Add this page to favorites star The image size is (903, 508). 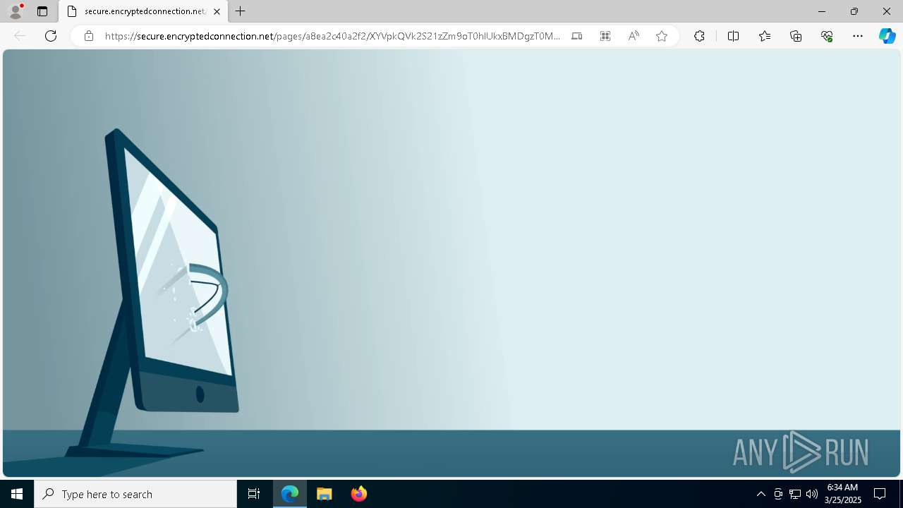click(x=662, y=36)
